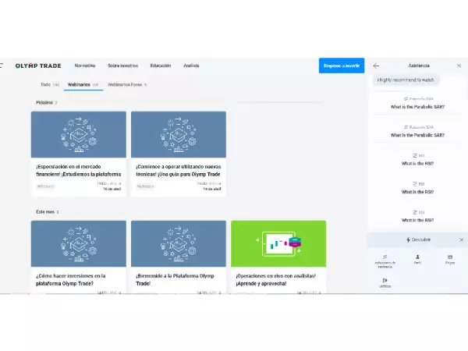The height and width of the screenshot is (351, 468).
Task: Click the back arrow in Asistencia panel
Action: click(x=377, y=66)
